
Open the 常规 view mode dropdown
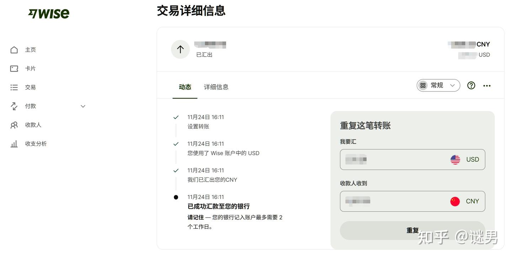point(438,85)
